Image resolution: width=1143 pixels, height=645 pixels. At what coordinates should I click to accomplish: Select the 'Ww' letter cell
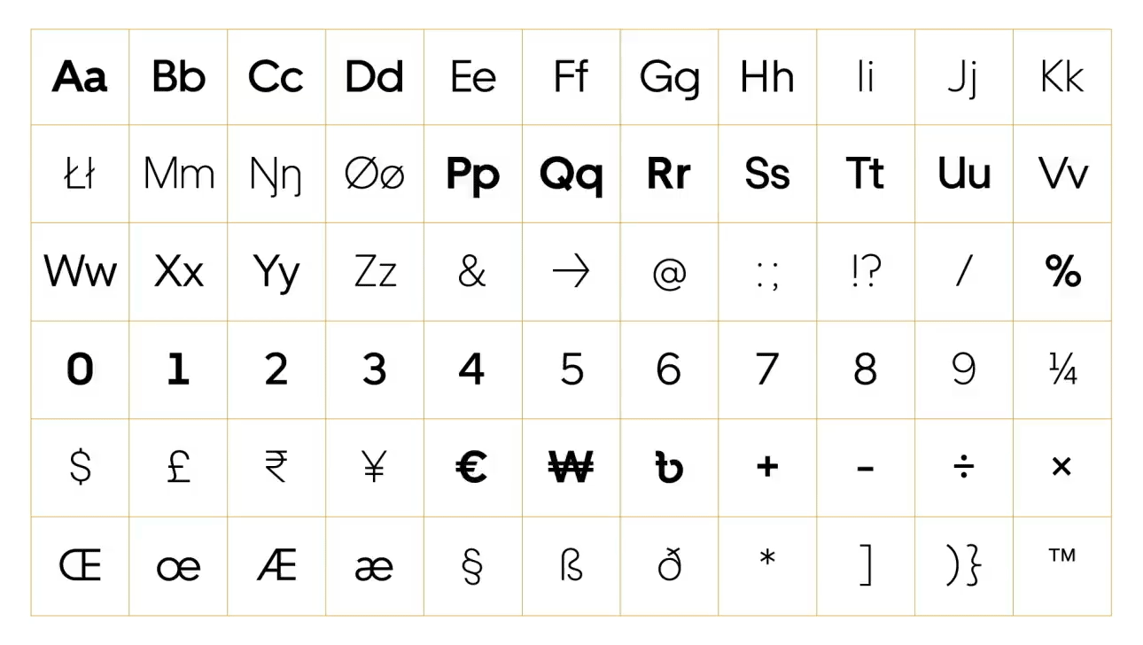point(80,272)
